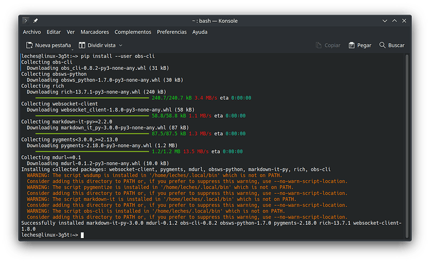The image size is (430, 263).
Task: Click '13.5 MB/s' speed text
Action: pyautogui.click(x=196, y=151)
